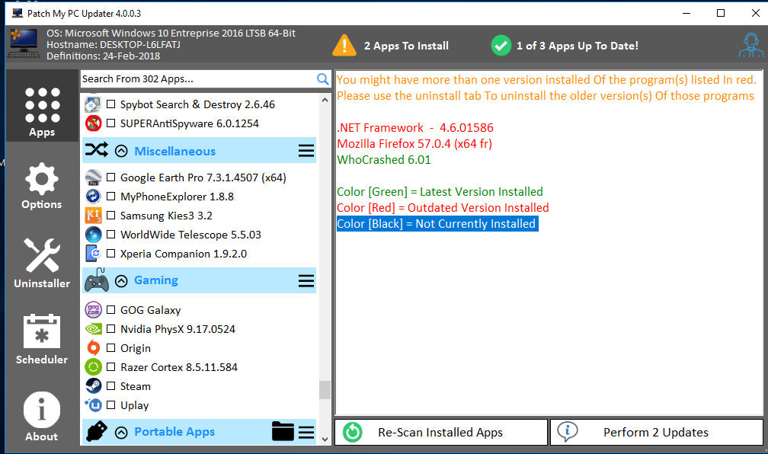Click the Google Earth Pro icon
Image resolution: width=768 pixels, height=454 pixels.
click(x=93, y=177)
